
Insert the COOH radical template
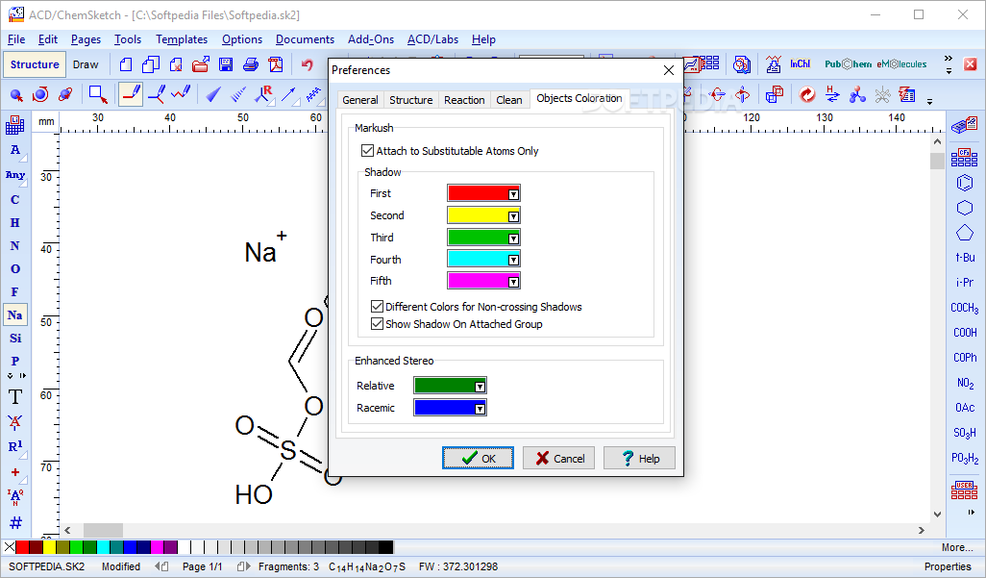point(965,333)
